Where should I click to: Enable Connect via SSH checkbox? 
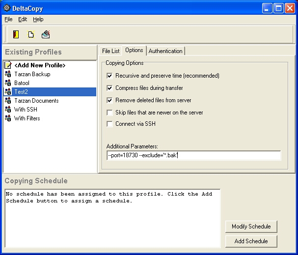109,124
